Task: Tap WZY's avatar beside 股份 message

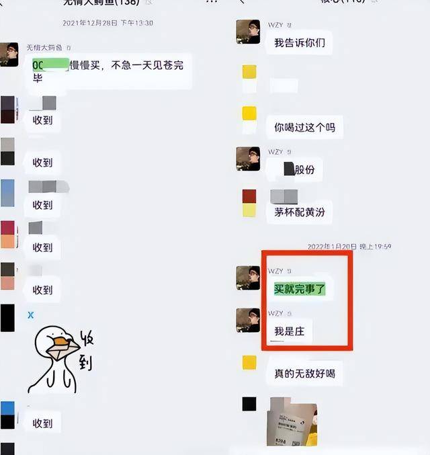Action: pyautogui.click(x=248, y=159)
